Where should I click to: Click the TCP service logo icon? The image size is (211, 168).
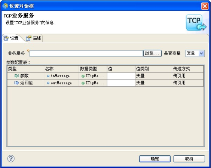click(196, 22)
